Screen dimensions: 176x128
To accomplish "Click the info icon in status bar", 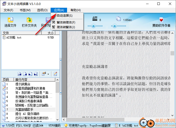I will [x=3, y=126].
